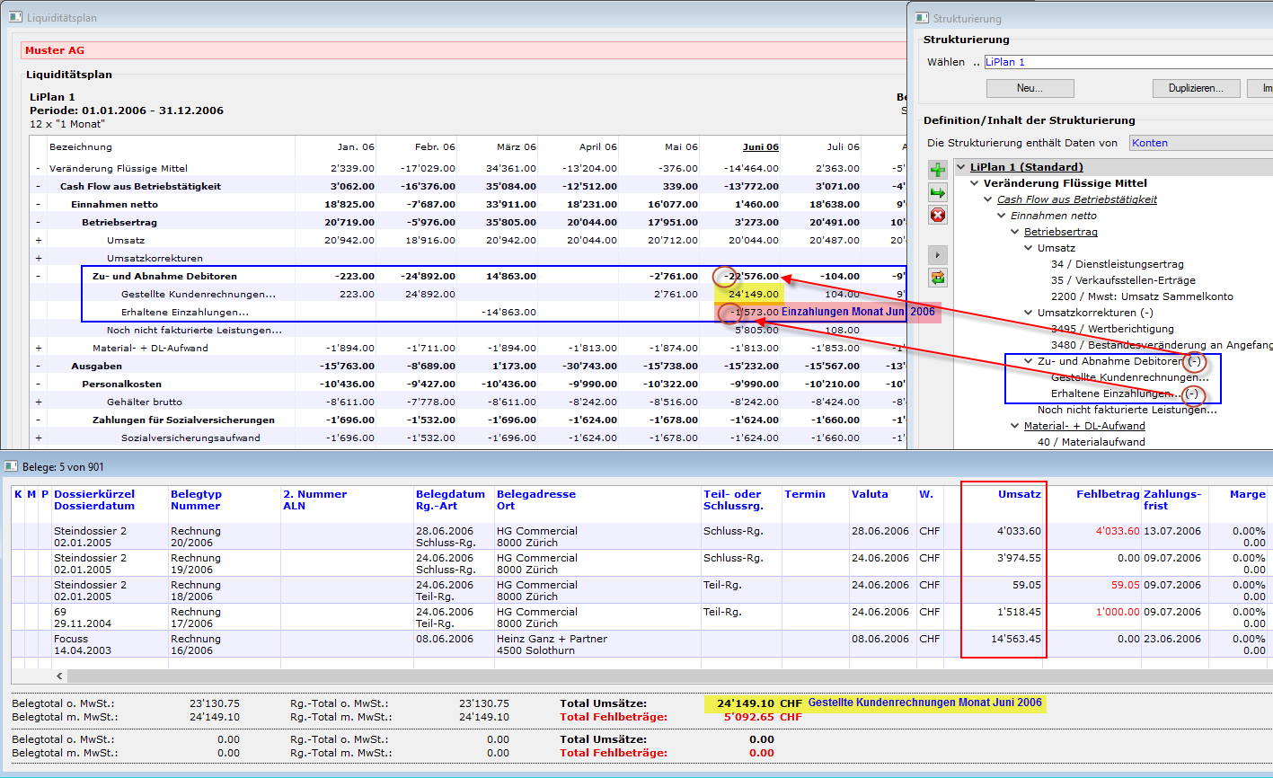Click the green arrow insert icon

click(938, 192)
